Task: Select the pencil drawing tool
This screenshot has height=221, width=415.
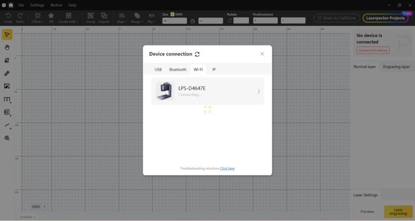Action: pyautogui.click(x=7, y=73)
